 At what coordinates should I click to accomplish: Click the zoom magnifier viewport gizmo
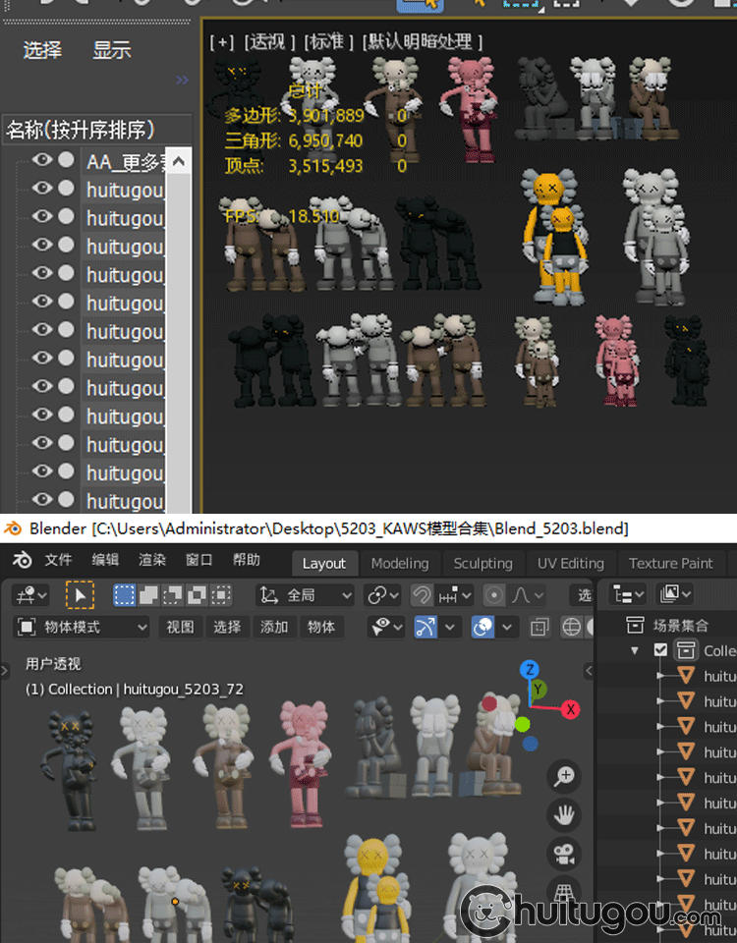pos(565,777)
